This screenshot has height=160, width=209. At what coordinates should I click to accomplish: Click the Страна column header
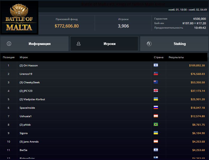click(x=158, y=57)
